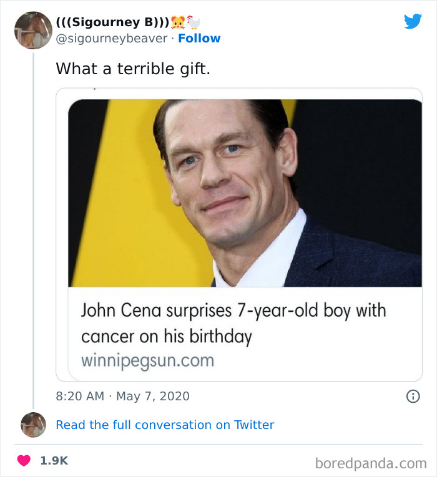The width and height of the screenshot is (437, 477).
Task: Open the (((Sigourney B))) display name
Action: (112, 22)
